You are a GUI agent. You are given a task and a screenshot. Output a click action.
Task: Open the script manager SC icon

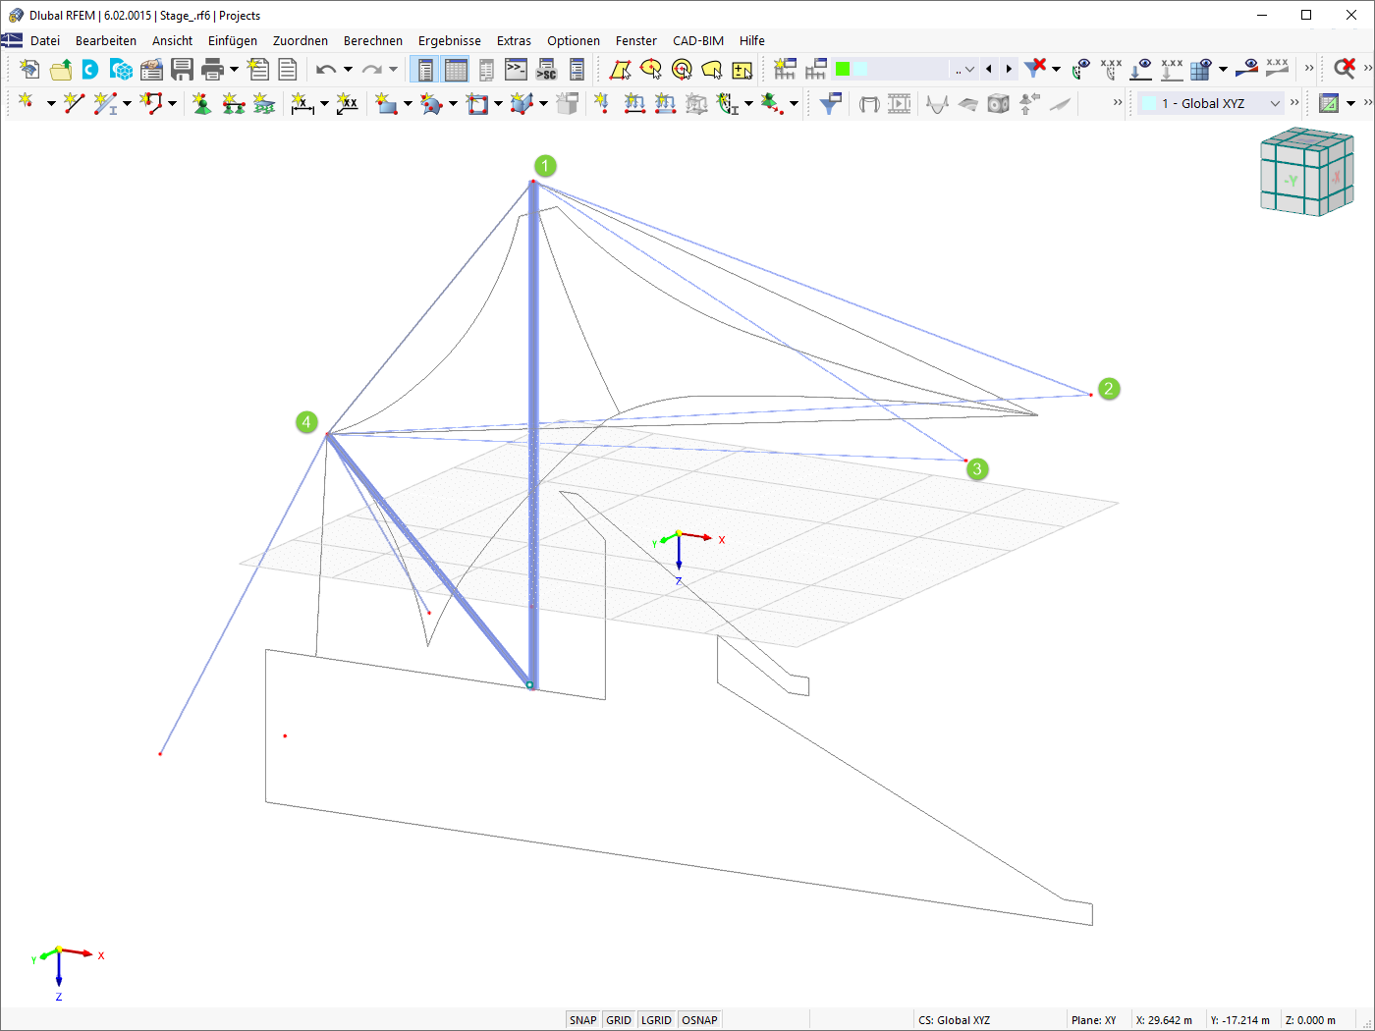click(x=546, y=70)
